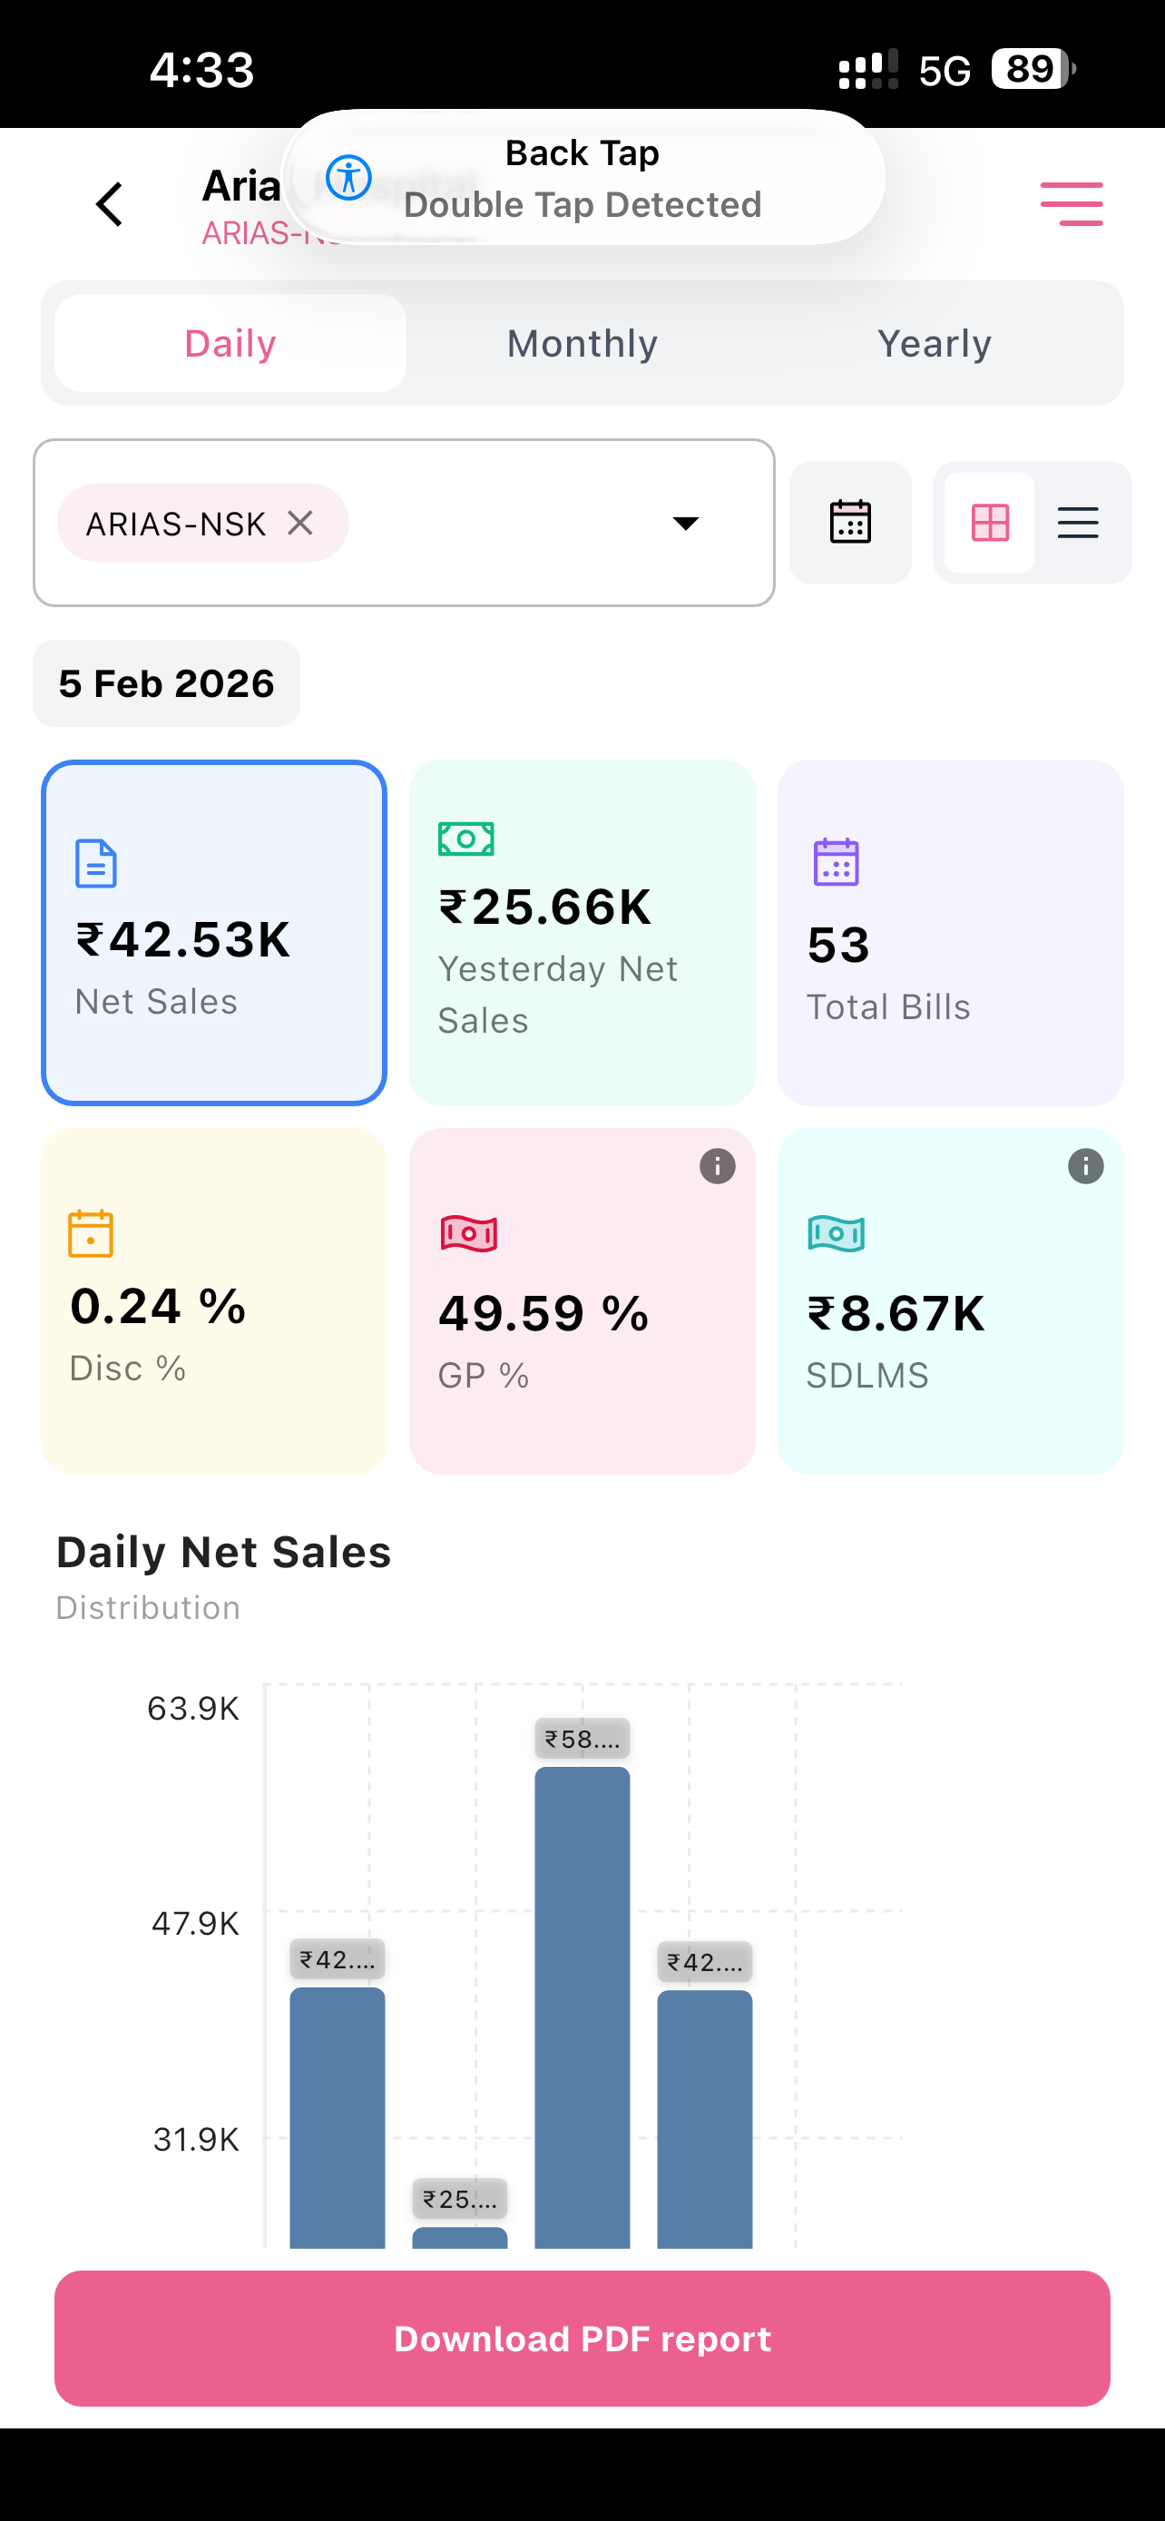Tap the back arrow in header

(110, 204)
